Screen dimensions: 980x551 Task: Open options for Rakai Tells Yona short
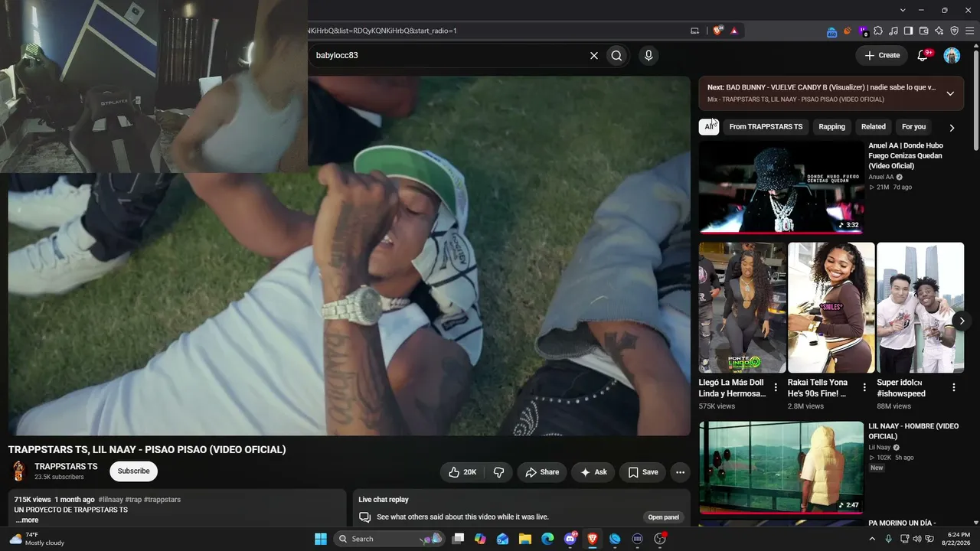[x=865, y=387]
